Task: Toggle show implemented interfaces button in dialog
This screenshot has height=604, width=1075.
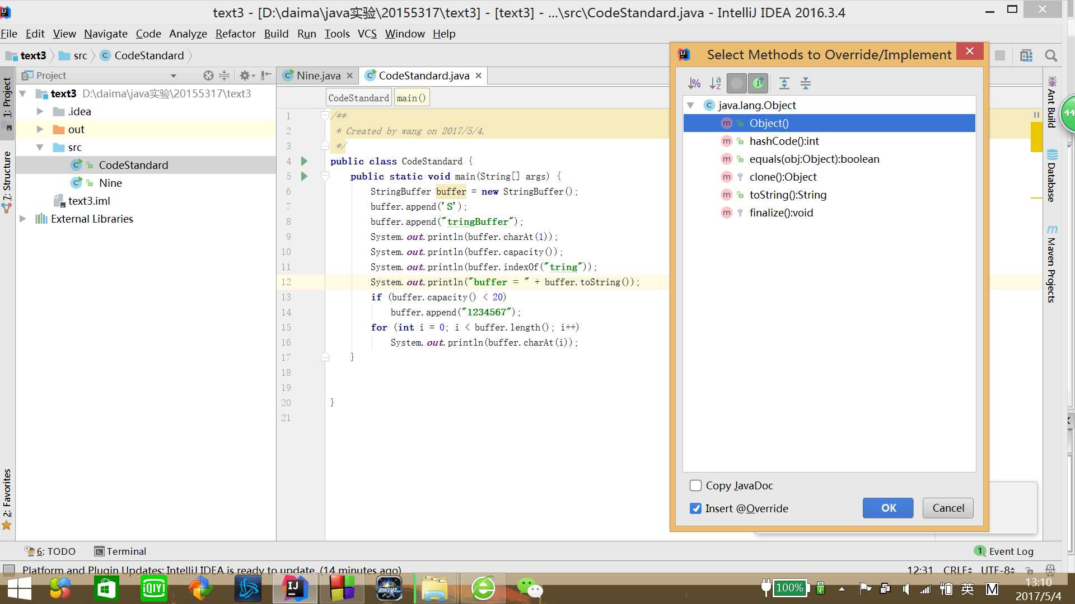Action: pos(758,83)
